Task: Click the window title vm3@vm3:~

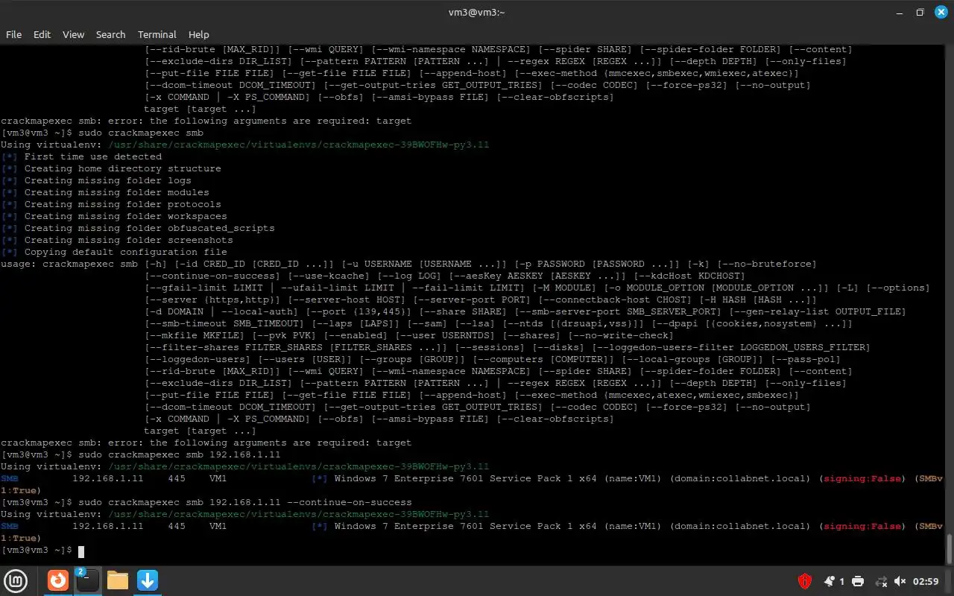Action: (x=477, y=12)
